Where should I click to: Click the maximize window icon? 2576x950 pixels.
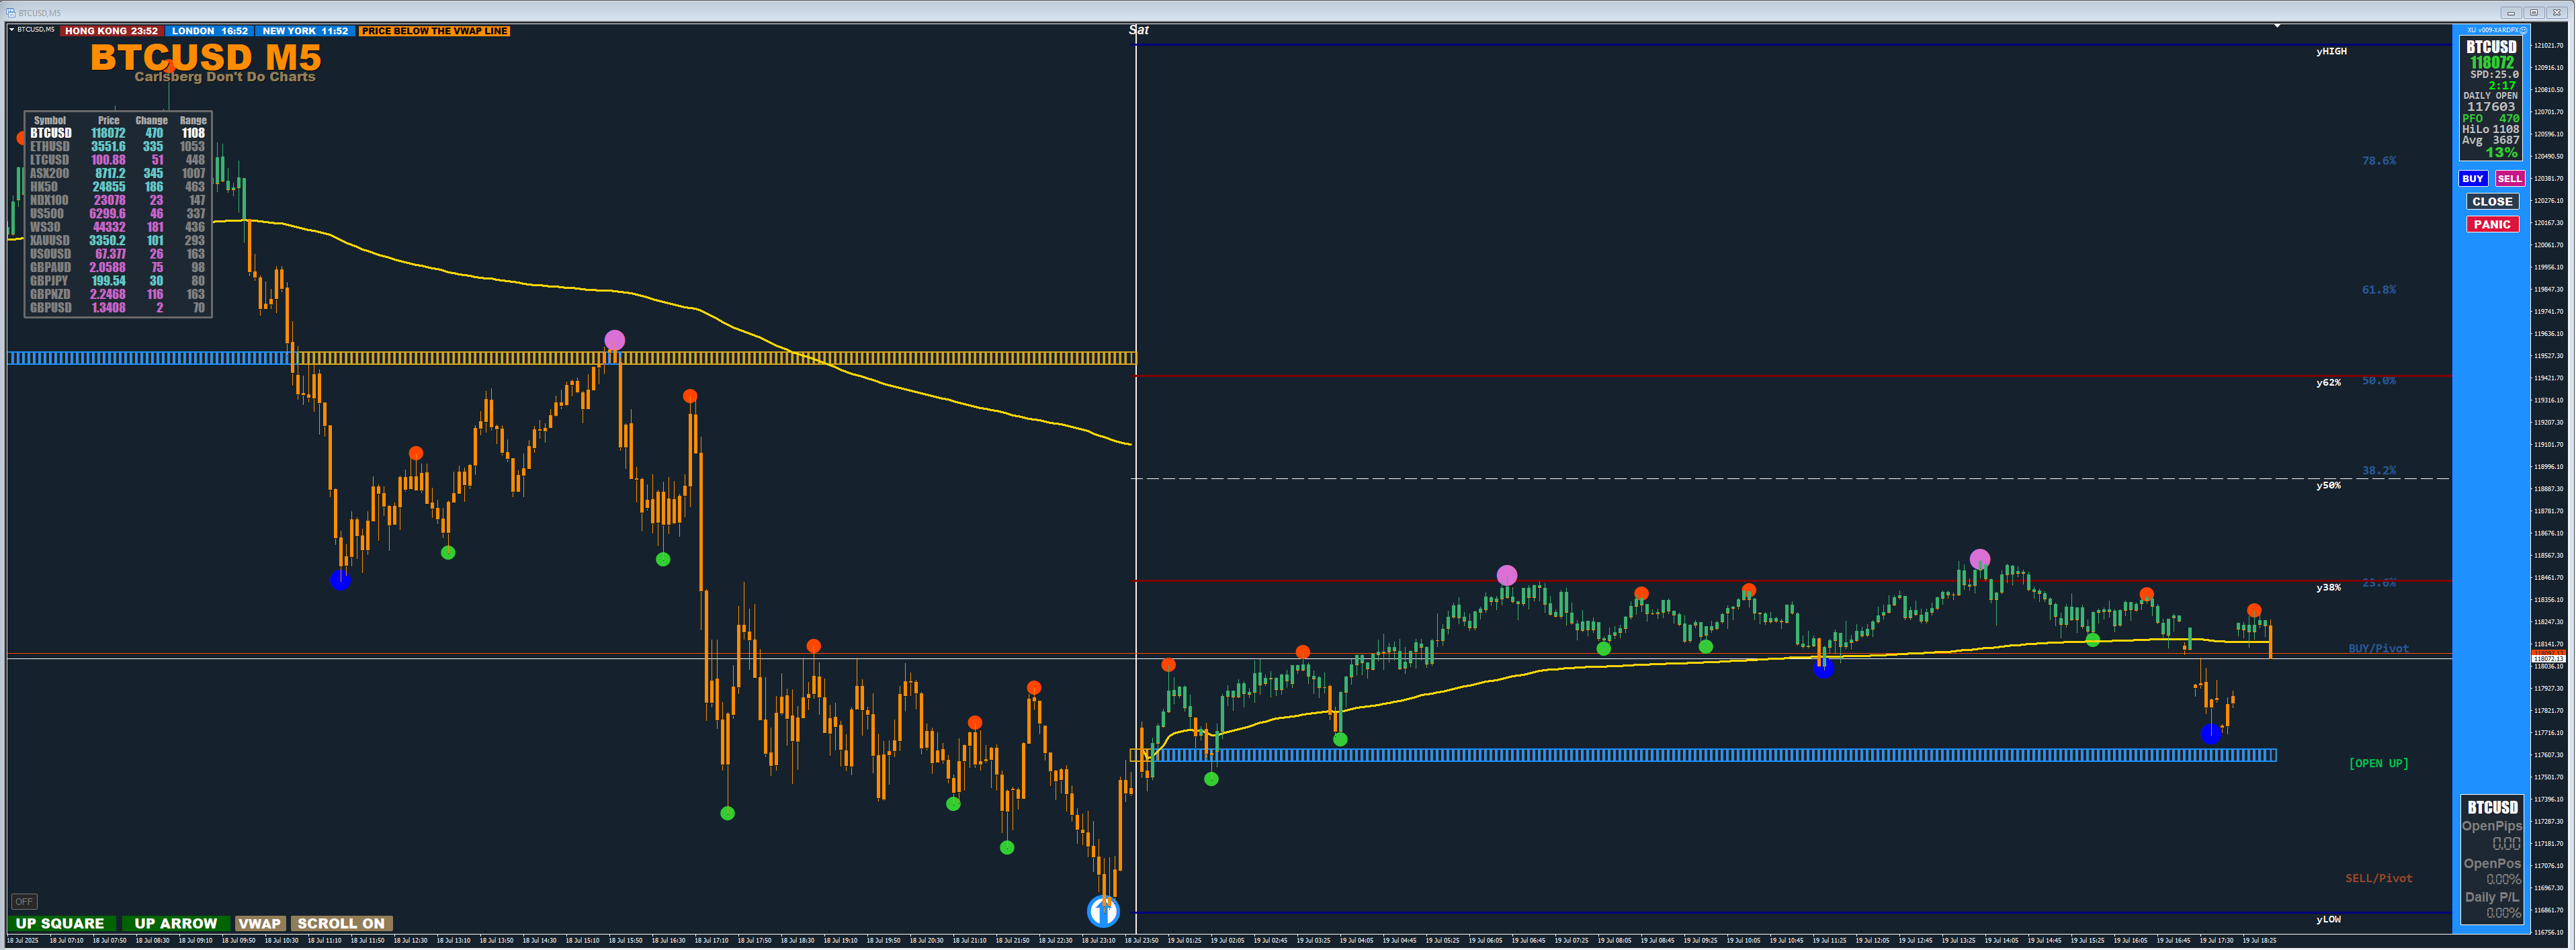click(2533, 13)
